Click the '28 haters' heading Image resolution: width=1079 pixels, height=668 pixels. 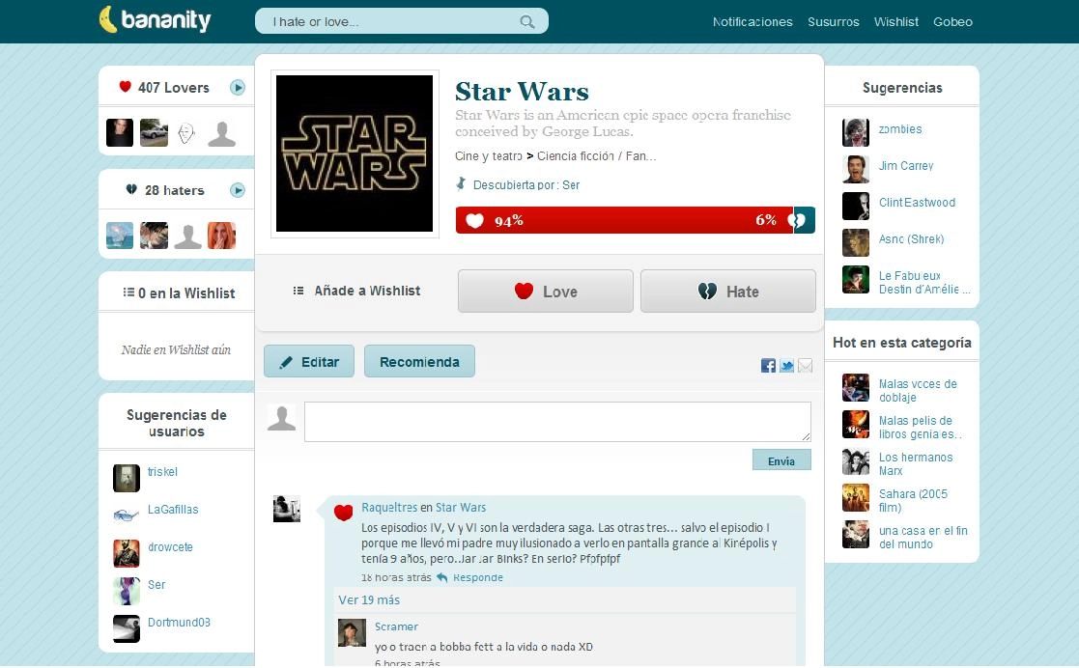(x=174, y=190)
